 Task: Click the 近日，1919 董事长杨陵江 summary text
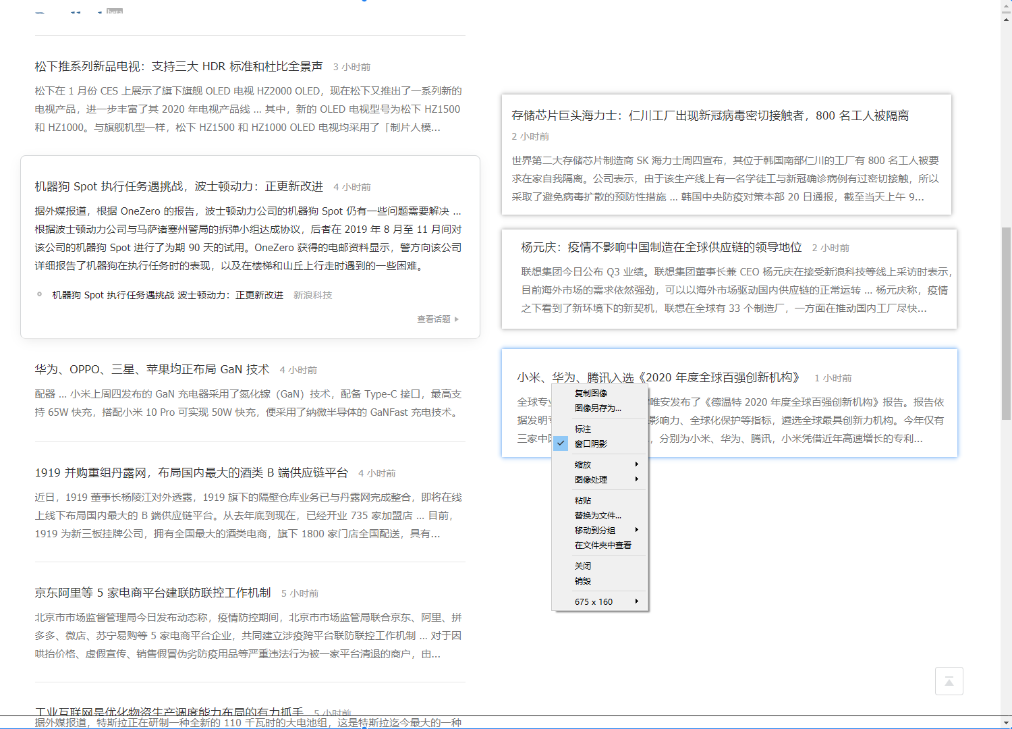point(248,515)
